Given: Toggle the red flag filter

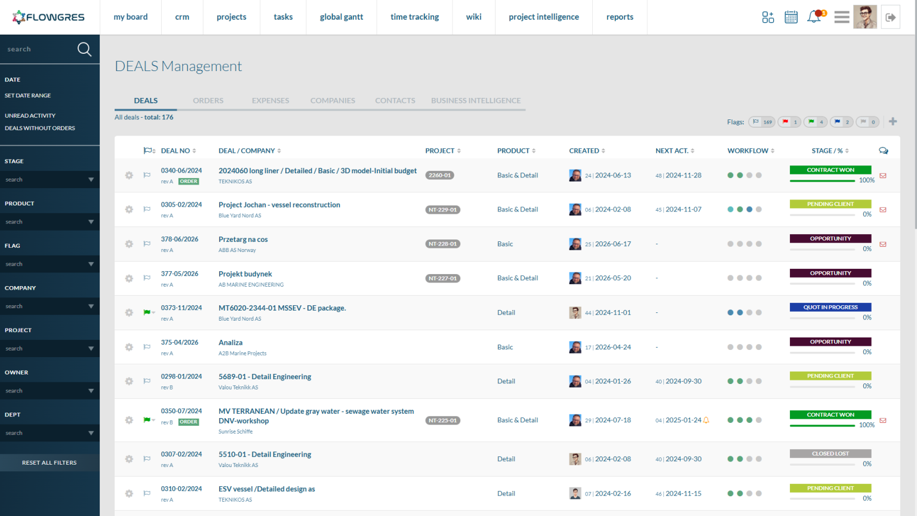Looking at the screenshot, I should click(789, 122).
